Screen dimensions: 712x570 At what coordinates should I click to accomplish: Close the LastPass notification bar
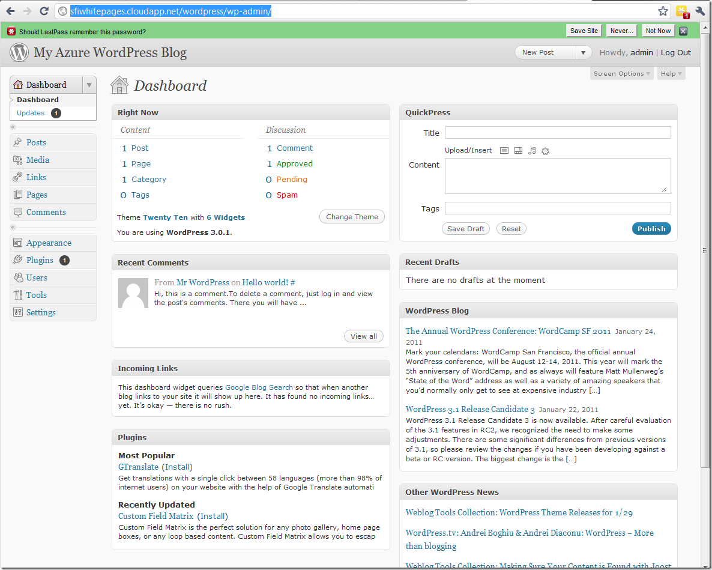pos(683,31)
